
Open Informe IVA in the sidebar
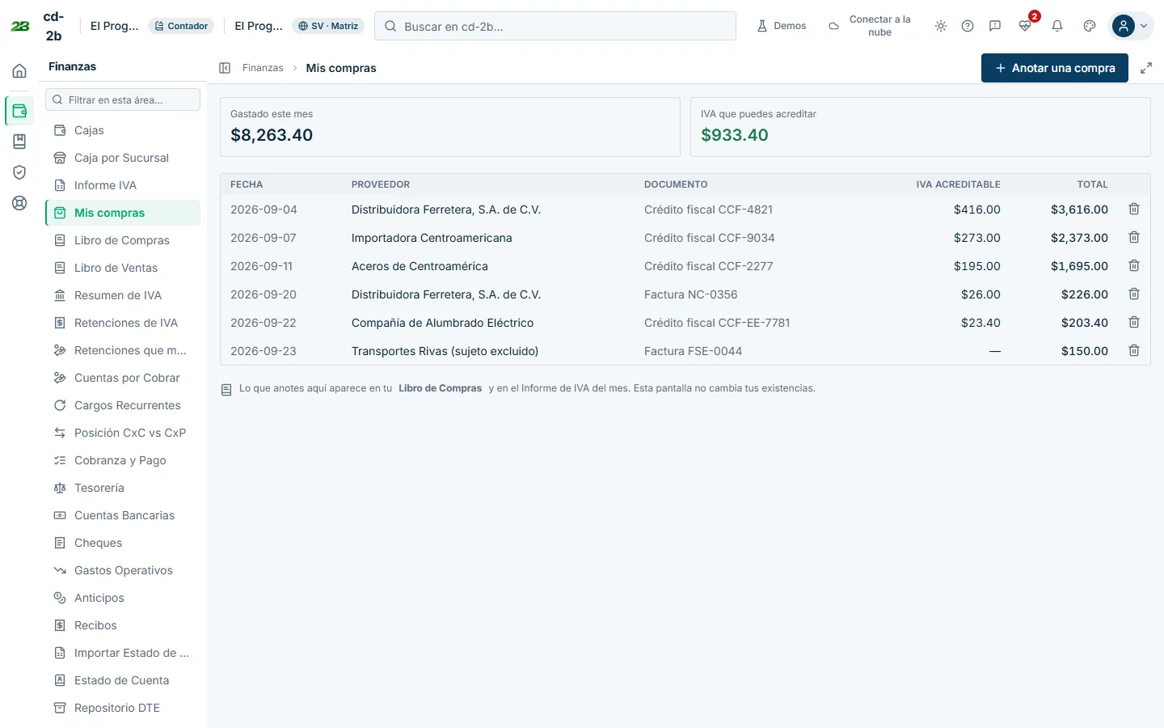click(123, 185)
